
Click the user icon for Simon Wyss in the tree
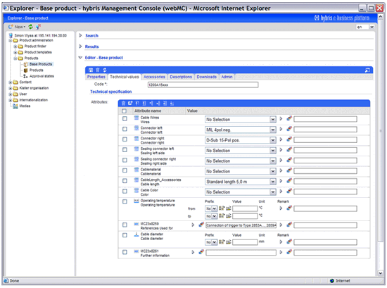coord(11,35)
